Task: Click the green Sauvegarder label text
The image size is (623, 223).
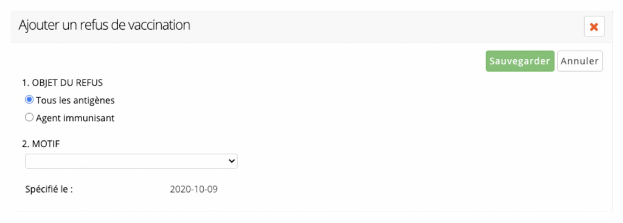Action: coord(520,61)
